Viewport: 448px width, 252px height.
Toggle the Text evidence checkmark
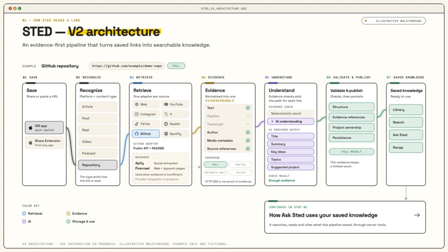tap(248, 108)
